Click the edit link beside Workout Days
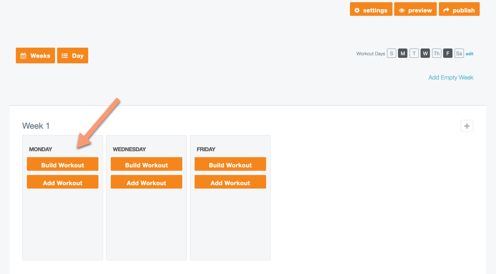Image resolution: width=496 pixels, height=274 pixels. point(469,54)
